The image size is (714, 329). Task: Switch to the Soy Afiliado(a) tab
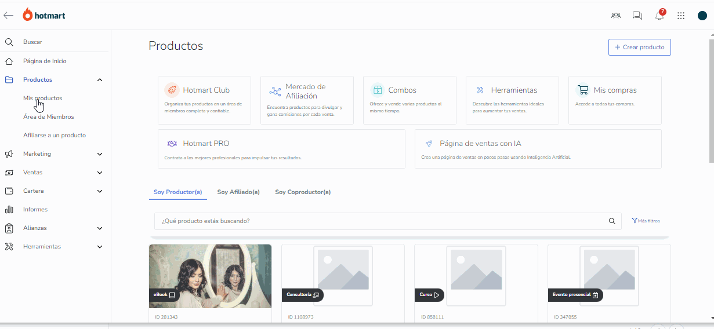click(238, 192)
